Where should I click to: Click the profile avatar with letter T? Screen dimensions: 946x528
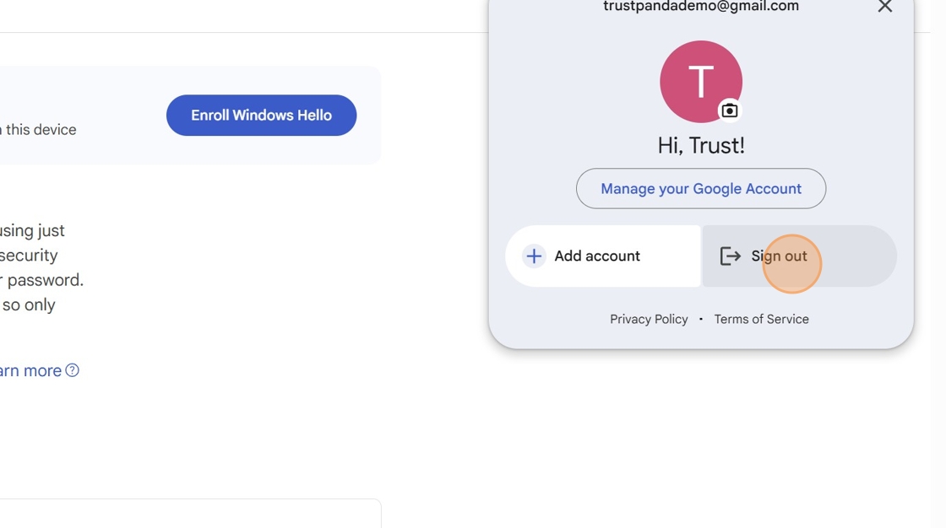click(701, 81)
